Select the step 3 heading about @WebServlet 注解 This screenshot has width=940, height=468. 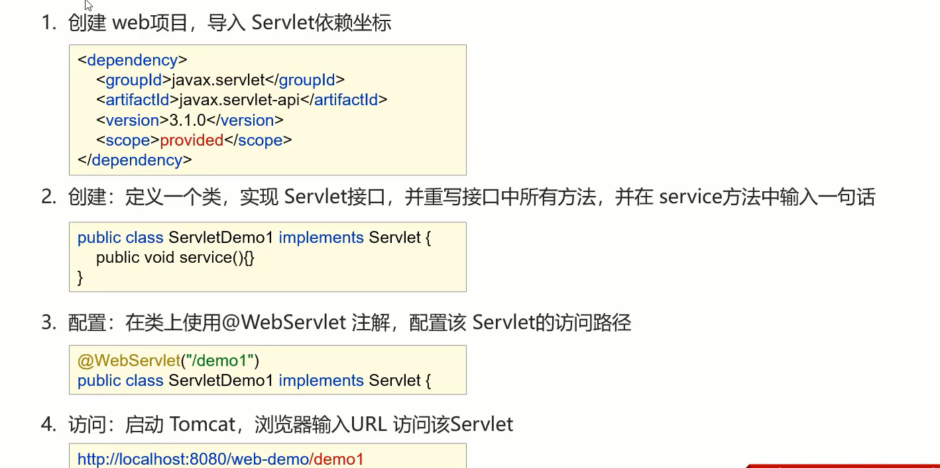tap(336, 322)
